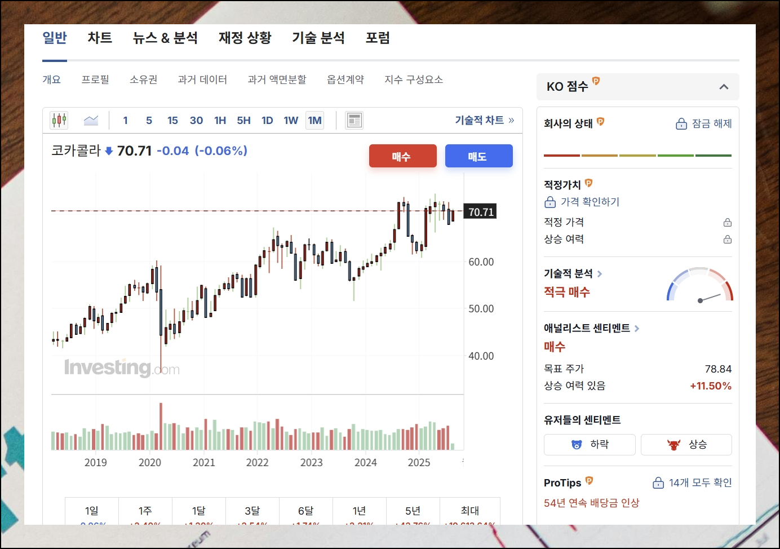Open 지수 구성요소 link
The width and height of the screenshot is (780, 549).
pyautogui.click(x=414, y=79)
